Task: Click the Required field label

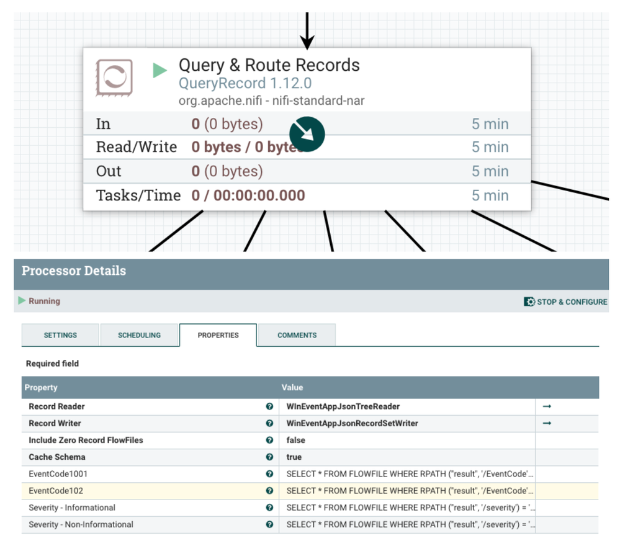Action: 52,364
